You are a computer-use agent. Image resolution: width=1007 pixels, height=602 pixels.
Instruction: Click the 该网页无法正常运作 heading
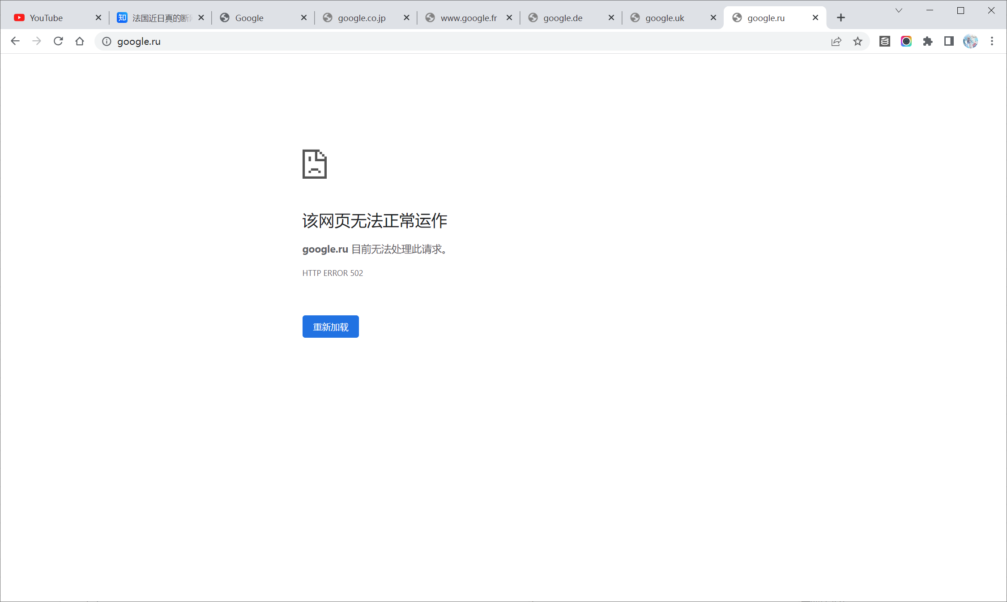375,221
